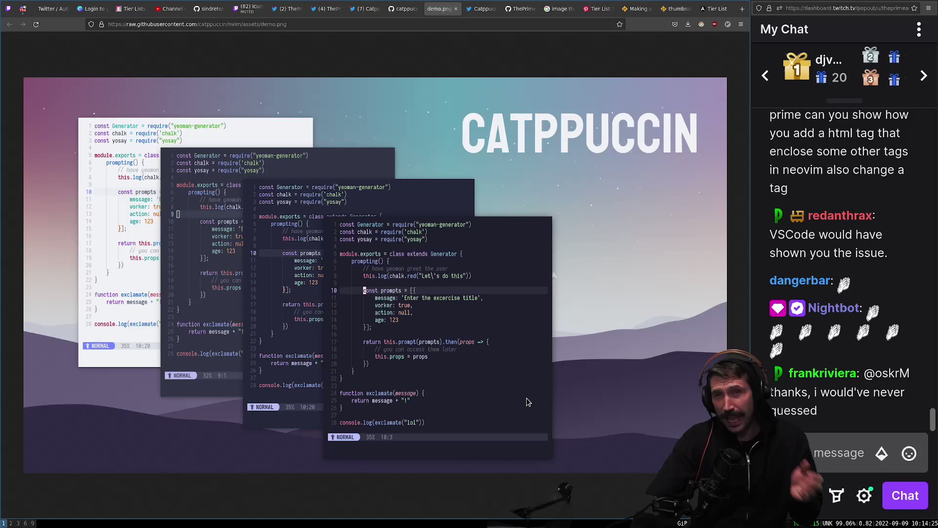
Task: Switch to the catppuccin GitHub tab
Action: 403,8
